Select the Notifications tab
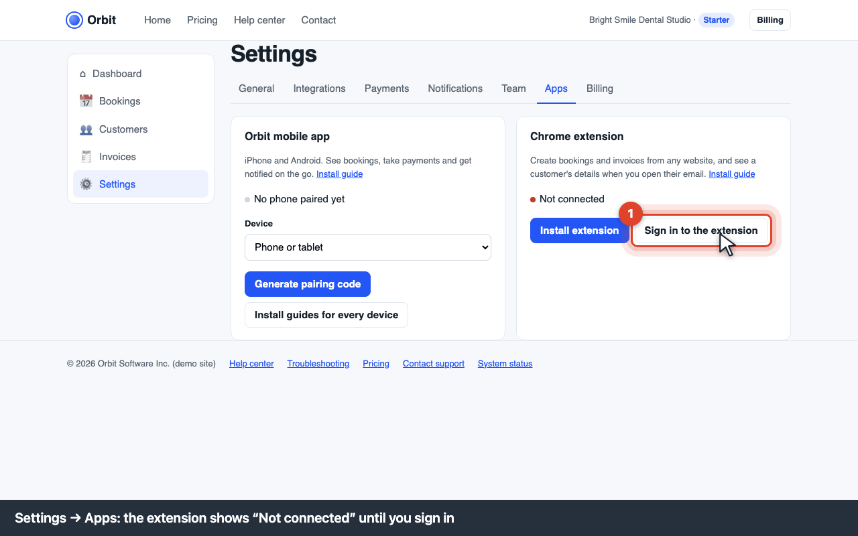 point(455,88)
